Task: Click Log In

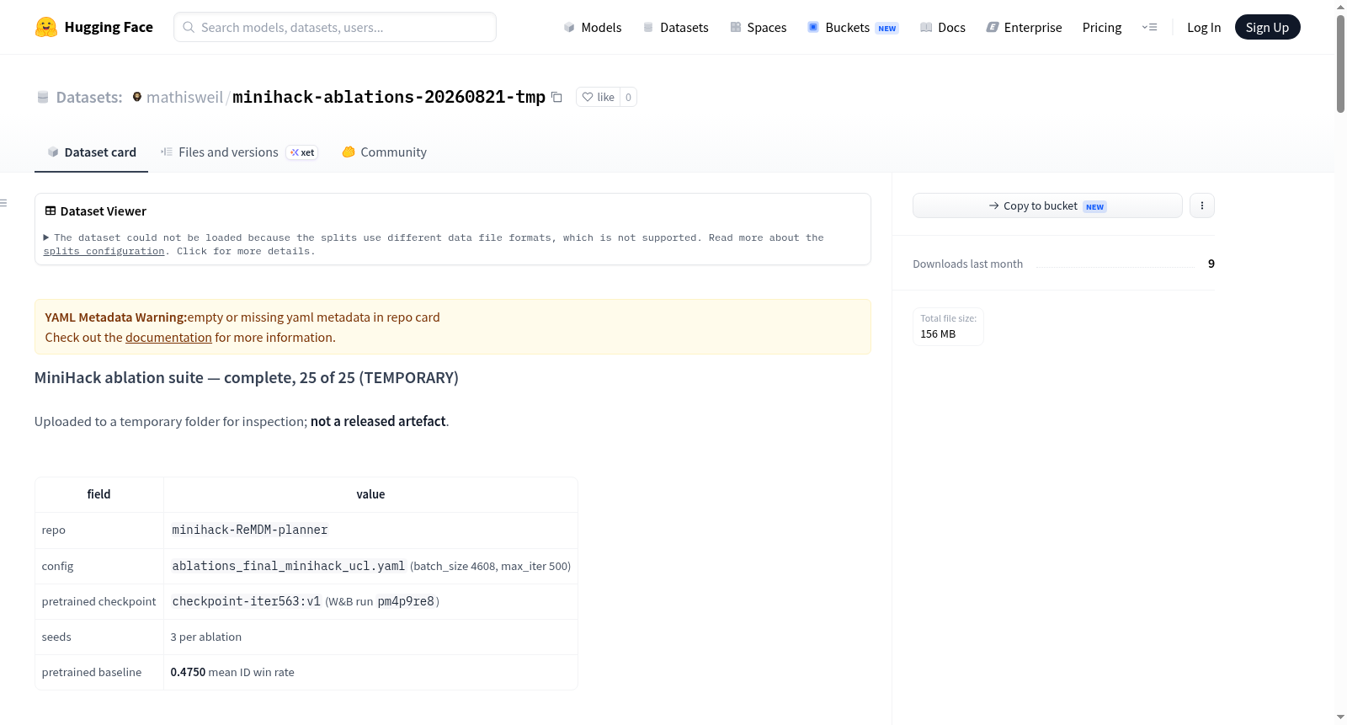Action: pos(1204,27)
